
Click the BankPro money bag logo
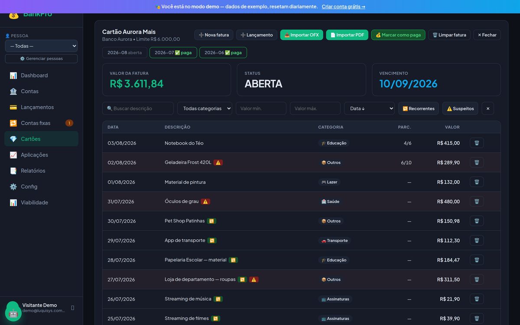pyautogui.click(x=14, y=15)
